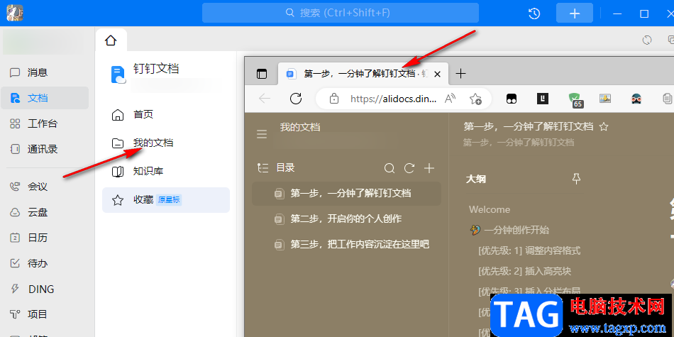Click the 我的文档 heading in browser page
The height and width of the screenshot is (337, 674).
coord(300,127)
